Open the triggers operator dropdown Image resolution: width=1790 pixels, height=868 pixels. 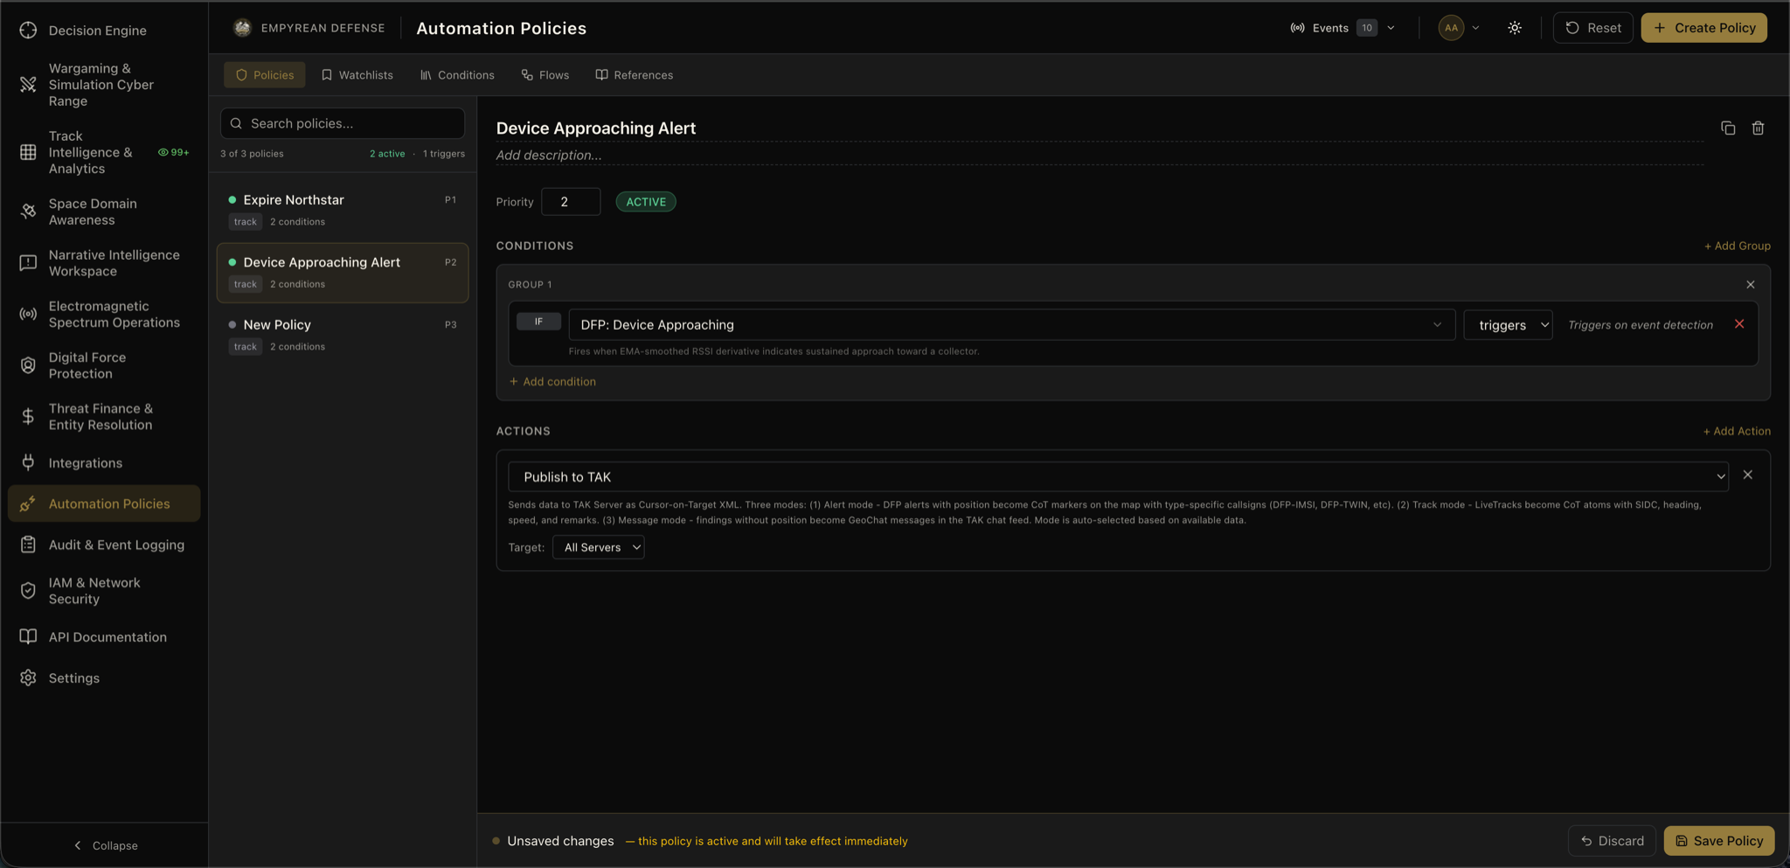tap(1508, 325)
